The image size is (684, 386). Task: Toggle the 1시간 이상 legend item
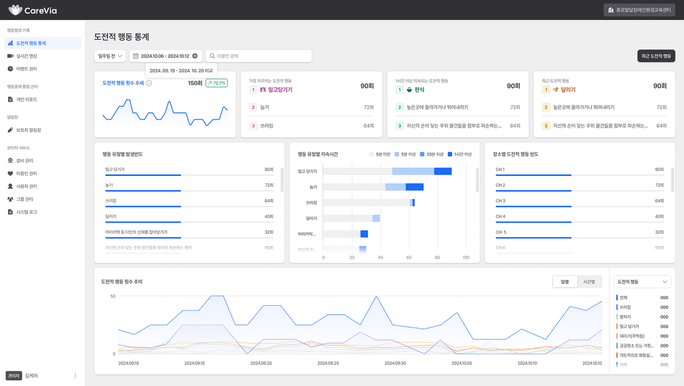tap(460, 154)
